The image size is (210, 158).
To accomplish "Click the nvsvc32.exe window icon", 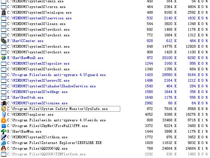I will [x=3, y=81].
